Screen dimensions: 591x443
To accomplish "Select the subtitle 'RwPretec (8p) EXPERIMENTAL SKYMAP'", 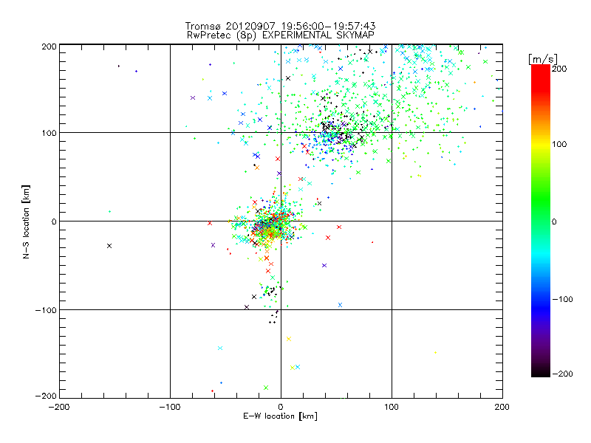I will 281,35.
